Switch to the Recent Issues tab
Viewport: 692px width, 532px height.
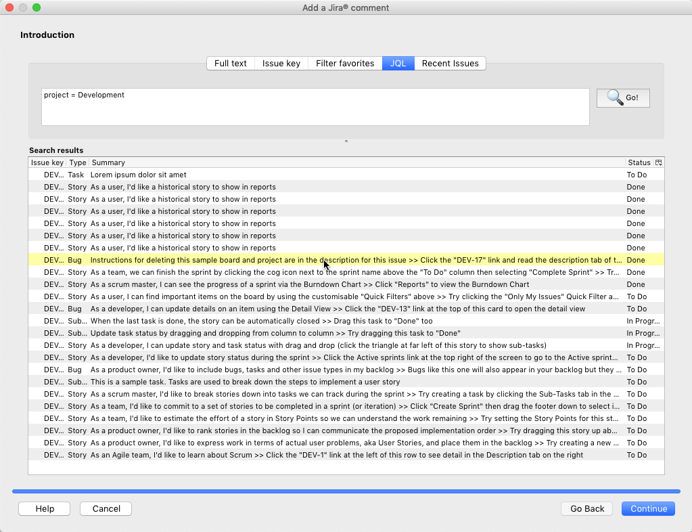450,63
